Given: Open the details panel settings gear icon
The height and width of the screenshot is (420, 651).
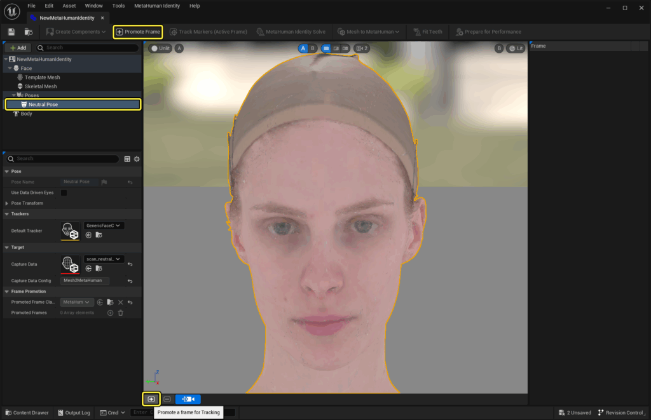Looking at the screenshot, I should pyautogui.click(x=137, y=159).
